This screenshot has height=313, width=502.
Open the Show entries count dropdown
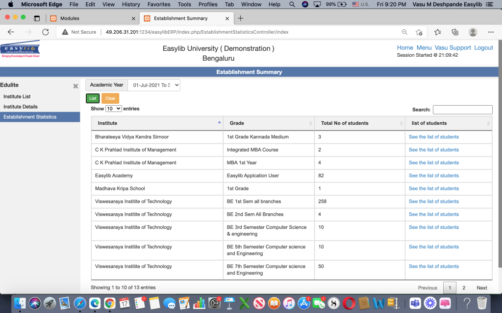[114, 109]
